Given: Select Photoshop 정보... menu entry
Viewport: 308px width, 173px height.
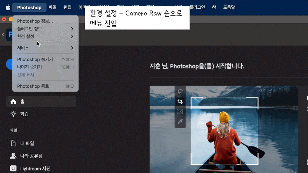Looking at the screenshot, I should point(45,21).
